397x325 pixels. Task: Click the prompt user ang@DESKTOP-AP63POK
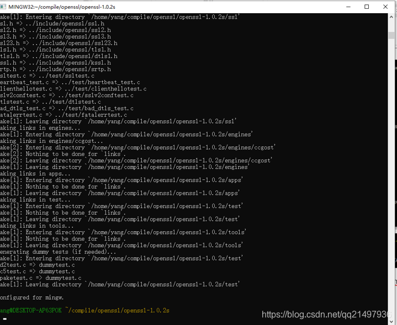click(30, 310)
